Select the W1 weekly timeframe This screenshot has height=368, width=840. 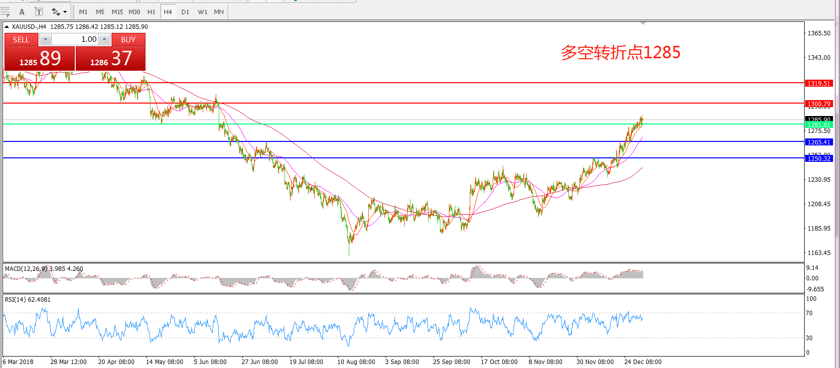pyautogui.click(x=202, y=12)
